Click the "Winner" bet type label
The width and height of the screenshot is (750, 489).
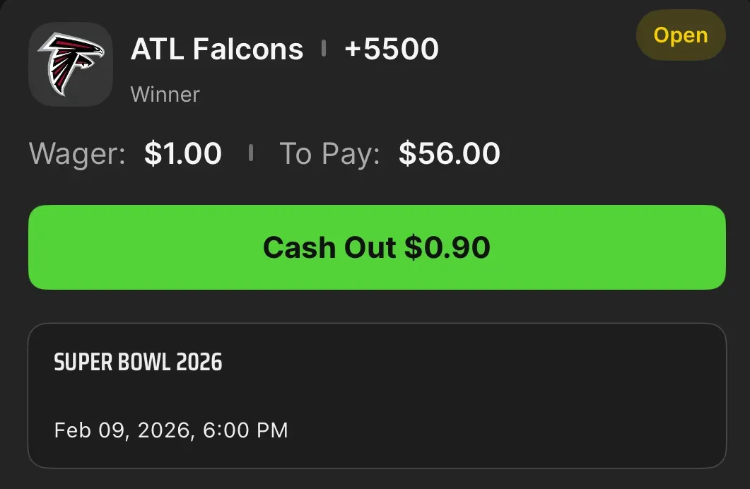point(165,94)
